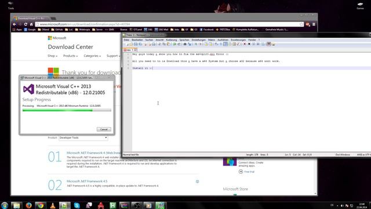Click 'Normal text file' in Notepad++ status bar
The height and width of the screenshot is (209, 371).
[x=131, y=155]
